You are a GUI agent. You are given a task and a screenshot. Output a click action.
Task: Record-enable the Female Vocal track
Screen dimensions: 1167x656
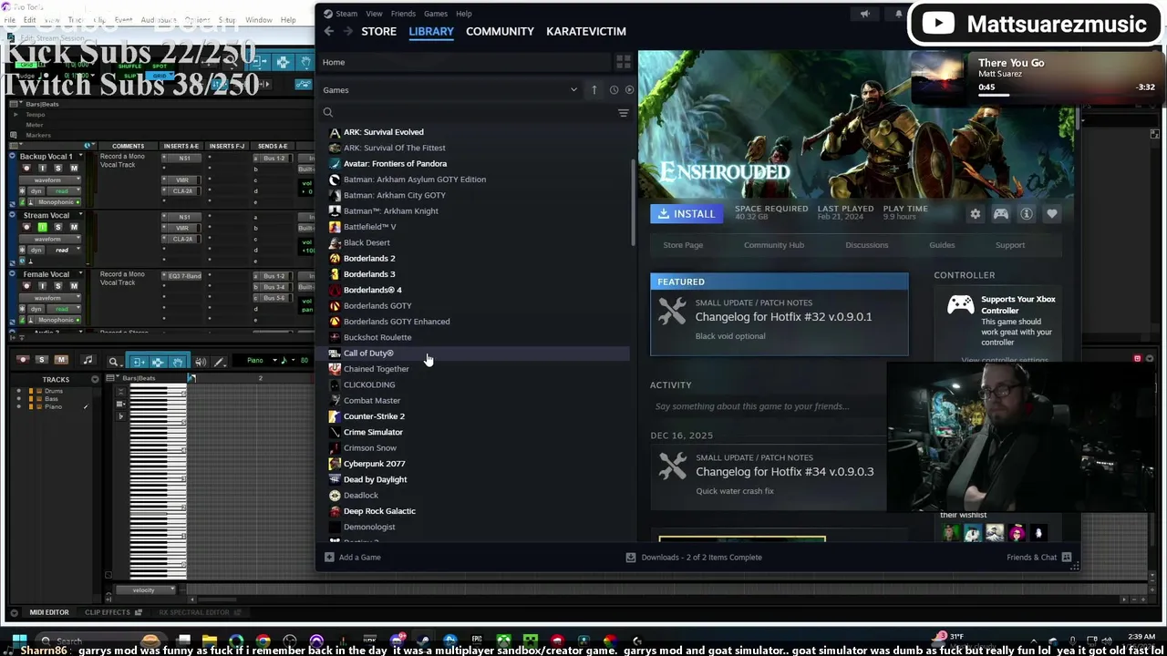[x=26, y=285]
